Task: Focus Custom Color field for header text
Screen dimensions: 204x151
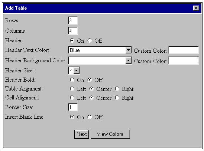Action: pos(184,50)
